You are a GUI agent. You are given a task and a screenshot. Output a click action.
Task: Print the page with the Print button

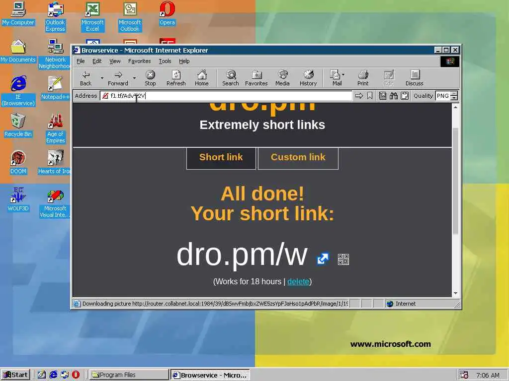[x=363, y=78]
